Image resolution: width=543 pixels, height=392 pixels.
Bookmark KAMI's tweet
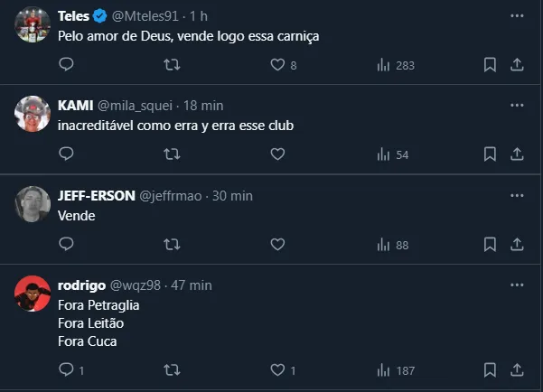point(490,154)
